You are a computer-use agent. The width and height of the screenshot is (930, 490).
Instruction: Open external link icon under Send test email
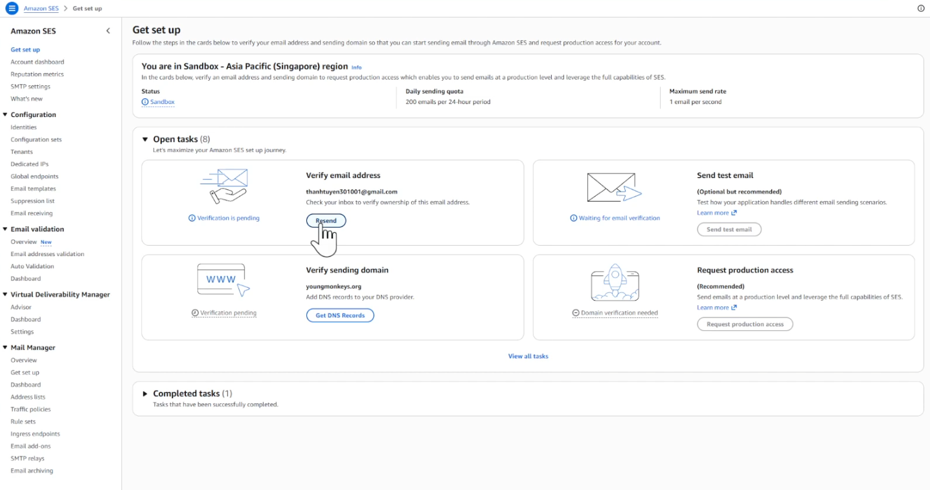coord(734,213)
